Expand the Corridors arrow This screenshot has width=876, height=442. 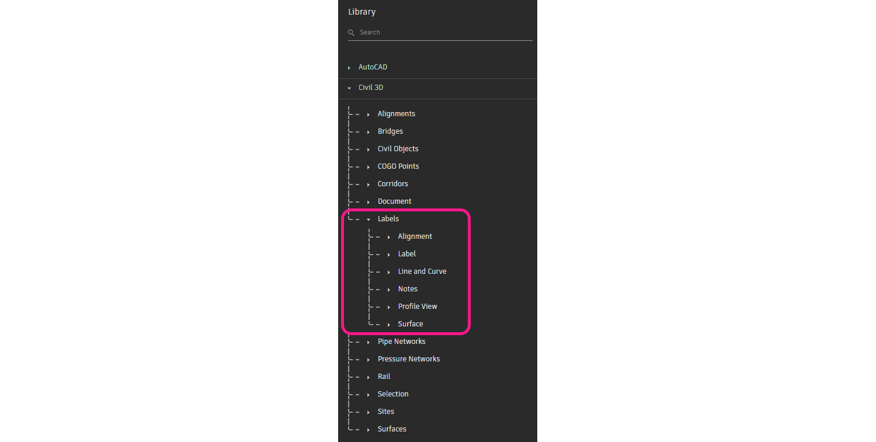369,185
